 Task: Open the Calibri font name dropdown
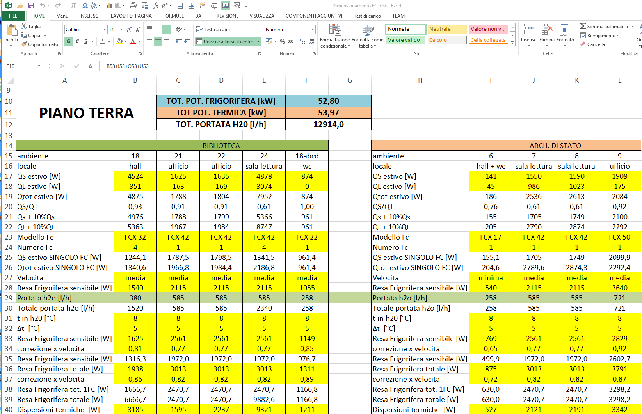105,30
